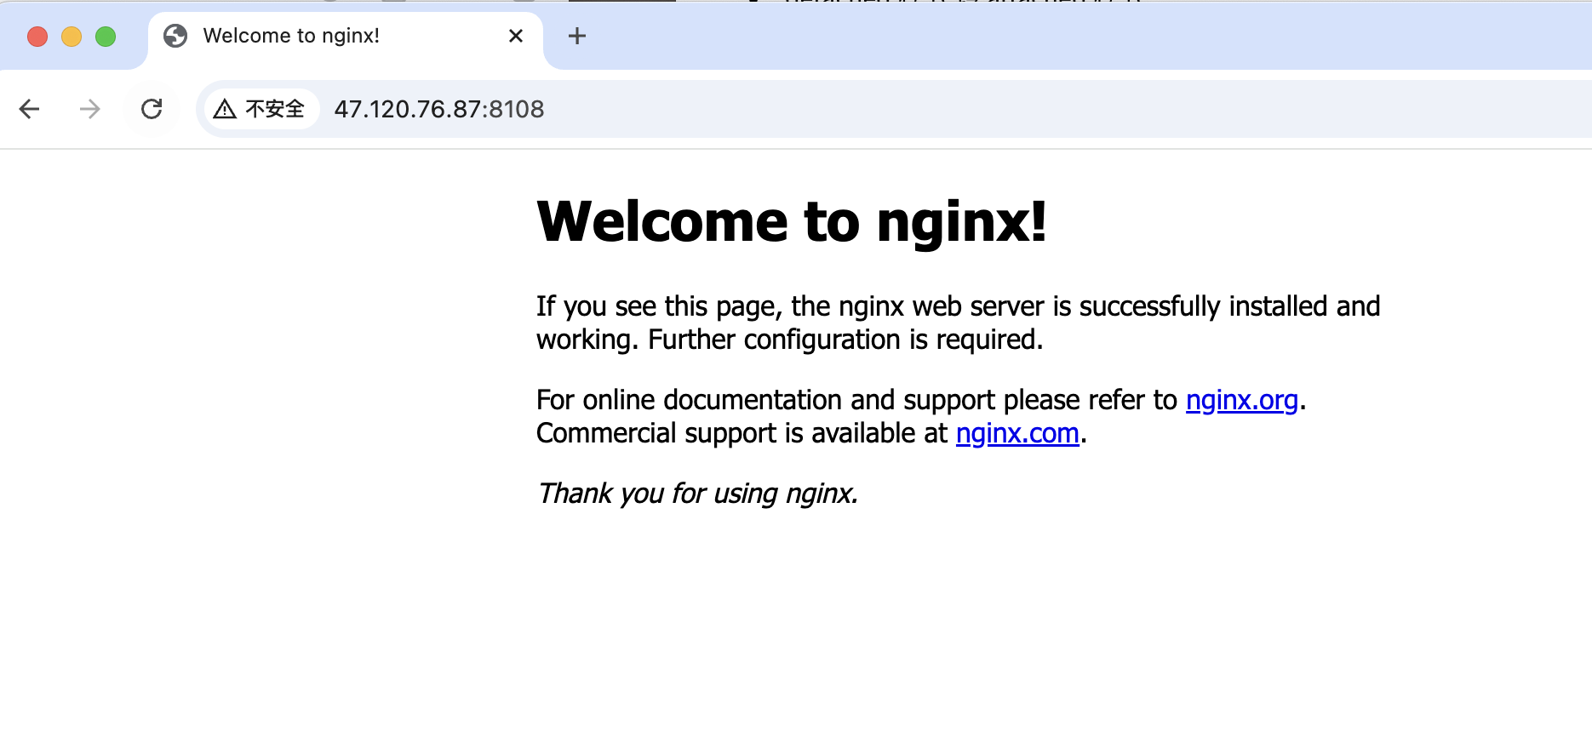
Task: Reload the nginx page
Action: point(152,109)
